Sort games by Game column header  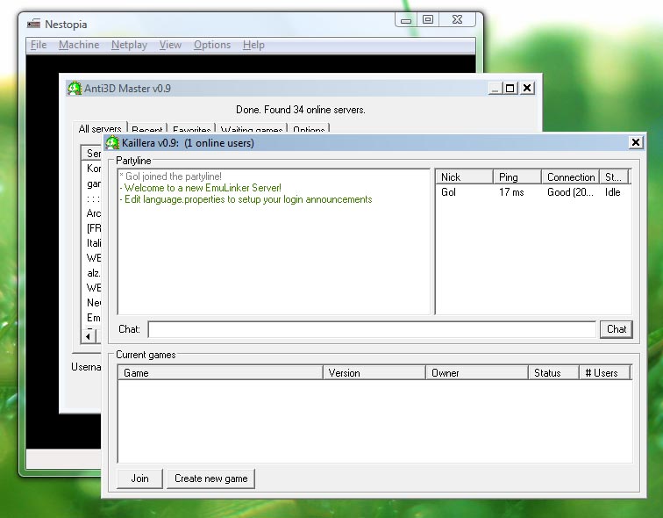220,373
